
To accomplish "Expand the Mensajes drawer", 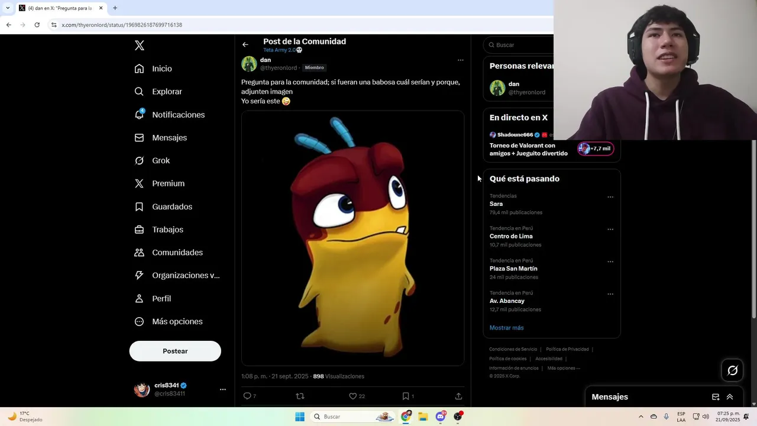I will [730, 397].
